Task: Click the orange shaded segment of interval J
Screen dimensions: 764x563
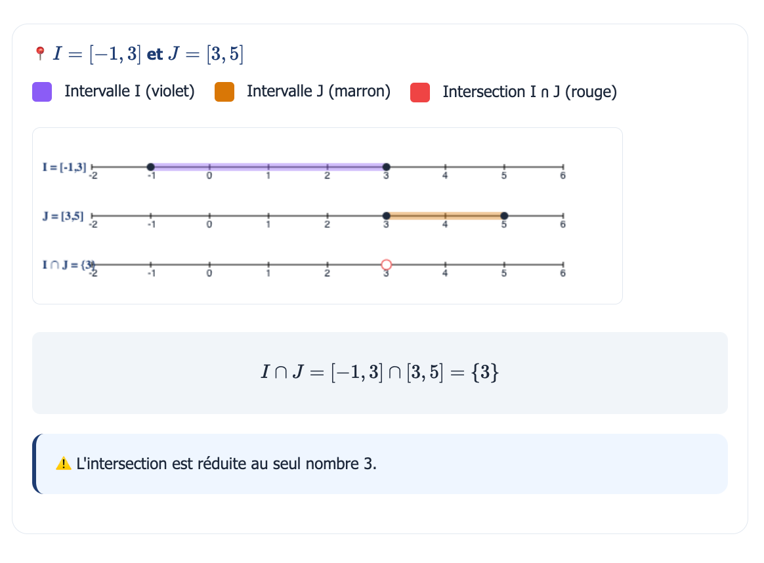Action: pos(446,216)
